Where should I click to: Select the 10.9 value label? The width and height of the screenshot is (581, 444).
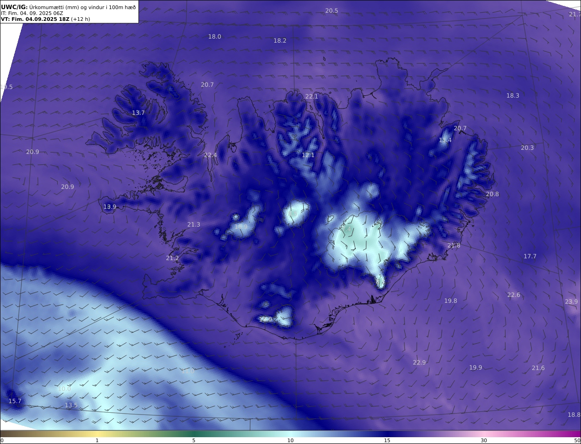coord(241,227)
